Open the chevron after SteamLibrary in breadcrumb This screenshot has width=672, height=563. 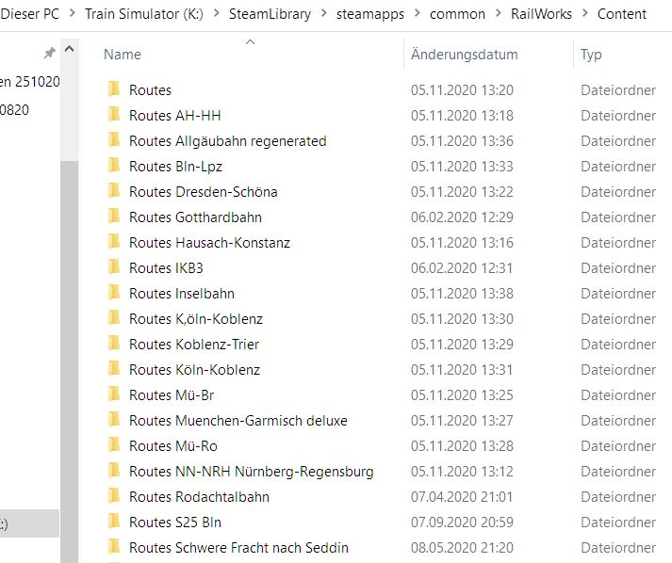[x=324, y=13]
